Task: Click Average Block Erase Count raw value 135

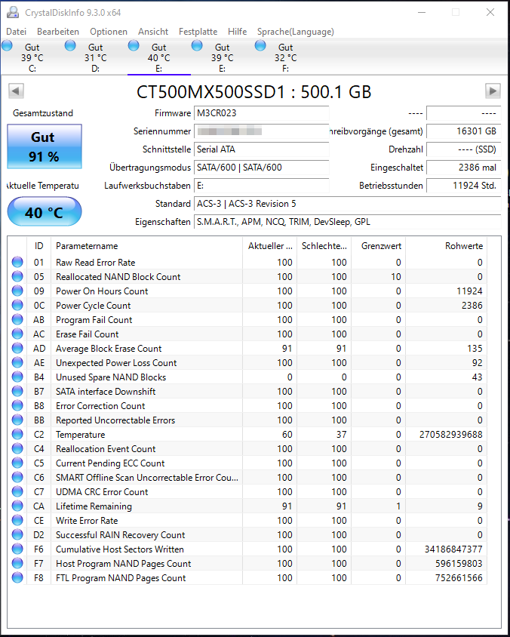Action: [x=475, y=348]
